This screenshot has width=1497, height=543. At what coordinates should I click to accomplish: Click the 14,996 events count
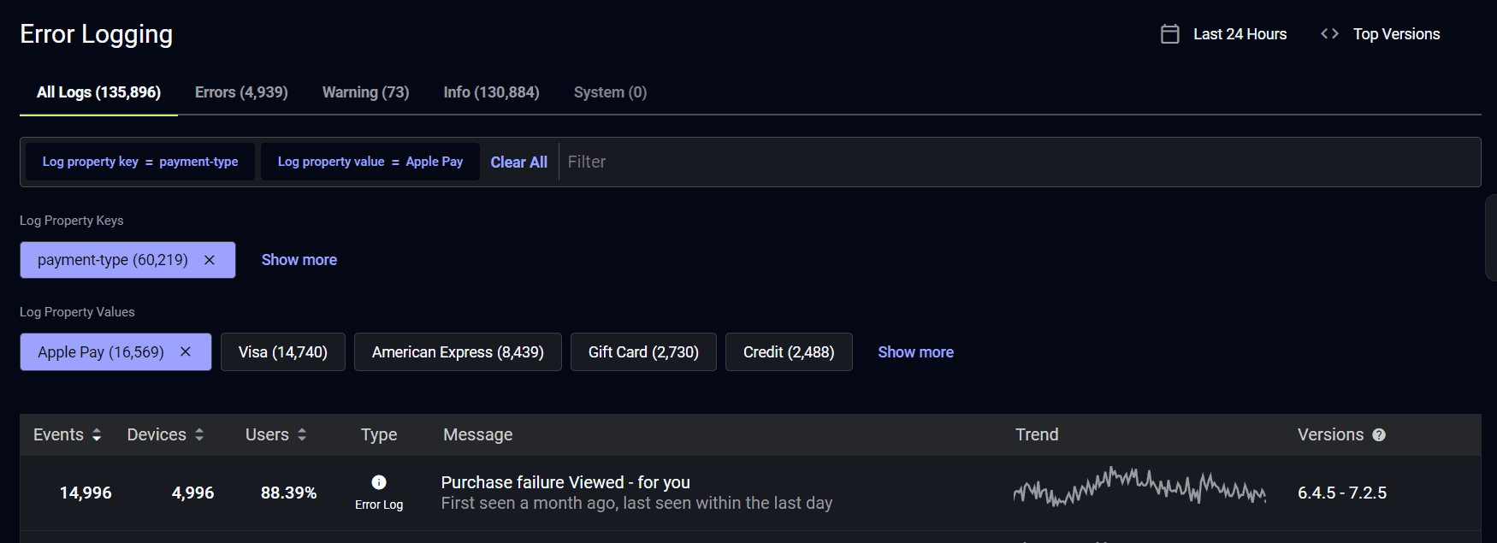[x=86, y=493]
